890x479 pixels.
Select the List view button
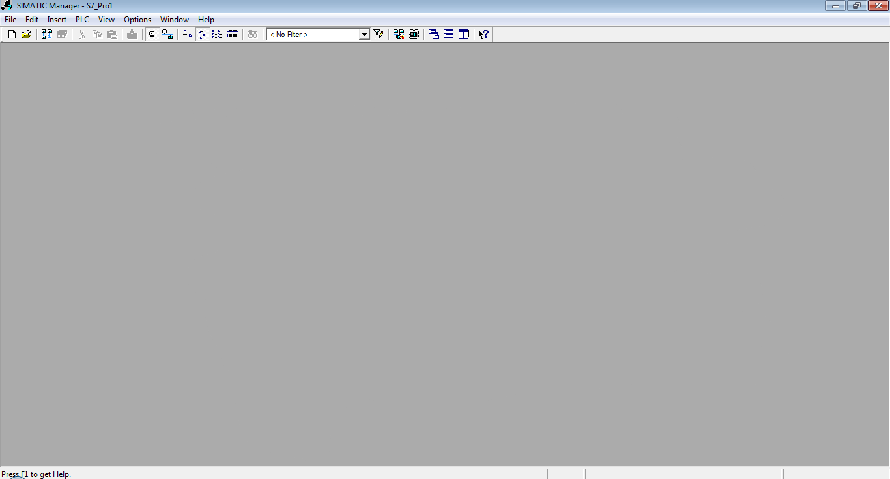point(218,35)
